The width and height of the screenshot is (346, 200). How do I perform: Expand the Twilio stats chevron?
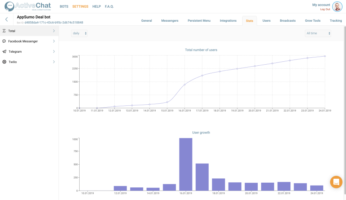click(54, 62)
